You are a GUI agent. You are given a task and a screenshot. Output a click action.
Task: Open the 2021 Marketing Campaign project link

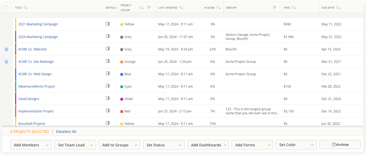[x=38, y=24]
